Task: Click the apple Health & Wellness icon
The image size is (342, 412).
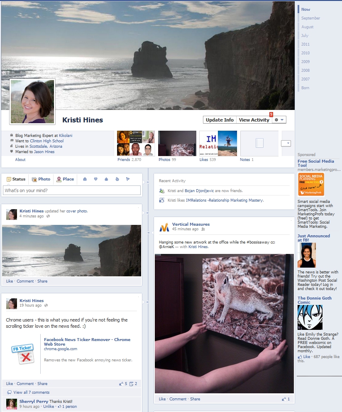Action: coord(117,179)
